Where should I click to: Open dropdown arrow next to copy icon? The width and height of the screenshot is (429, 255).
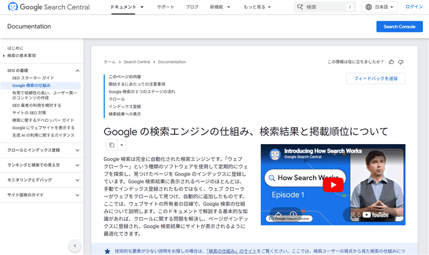(x=121, y=145)
